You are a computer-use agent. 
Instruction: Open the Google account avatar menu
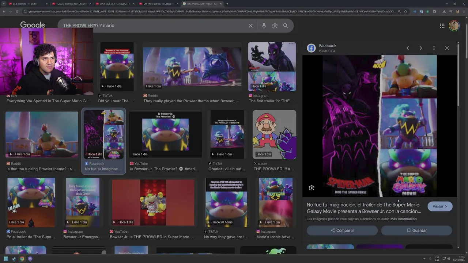coord(454,26)
